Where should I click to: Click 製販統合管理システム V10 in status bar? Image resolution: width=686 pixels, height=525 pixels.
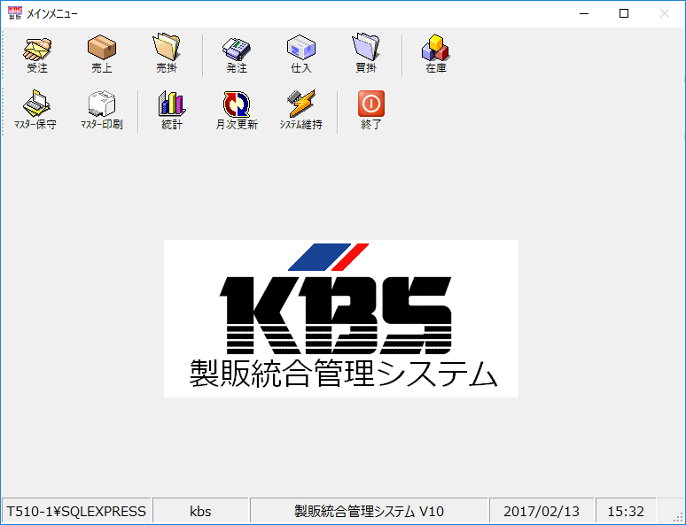(369, 511)
